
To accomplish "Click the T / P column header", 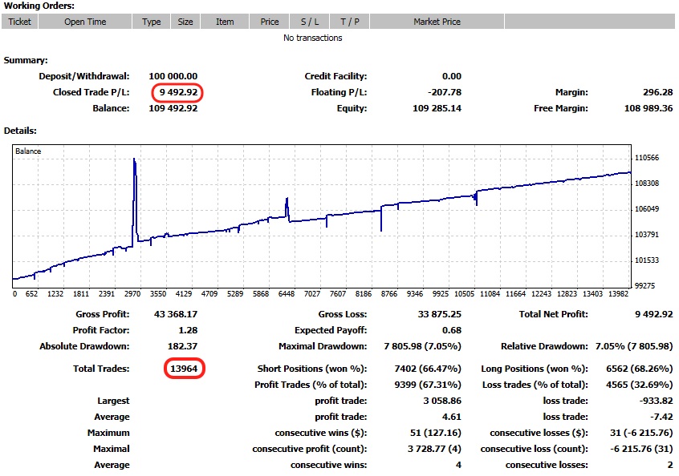I will tap(349, 22).
